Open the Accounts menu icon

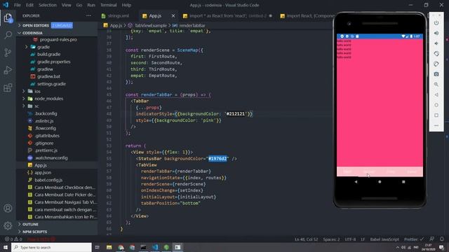pos(8,209)
